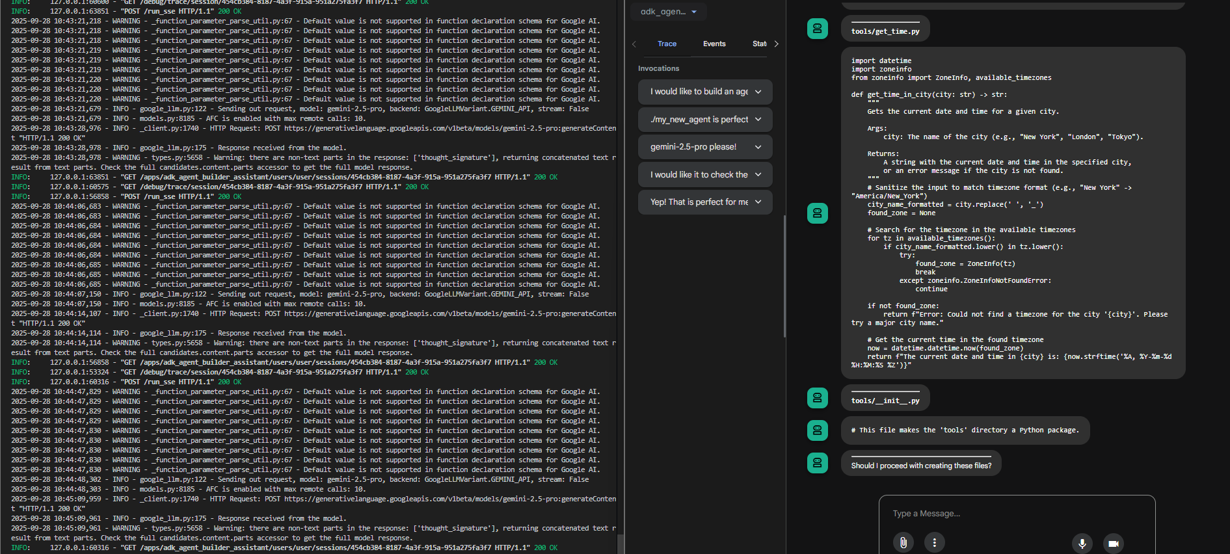The height and width of the screenshot is (554, 1230).
Task: Click the right tab-scroll chevron
Action: 776,44
